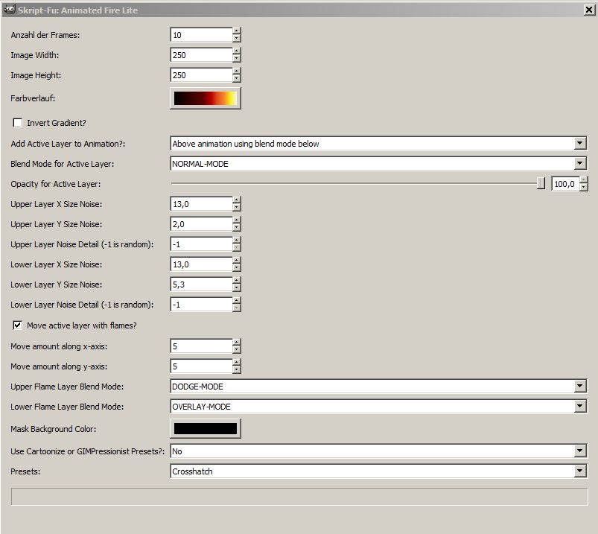Click the GIMP icon in title bar
This screenshot has height=534, width=598.
click(9, 10)
